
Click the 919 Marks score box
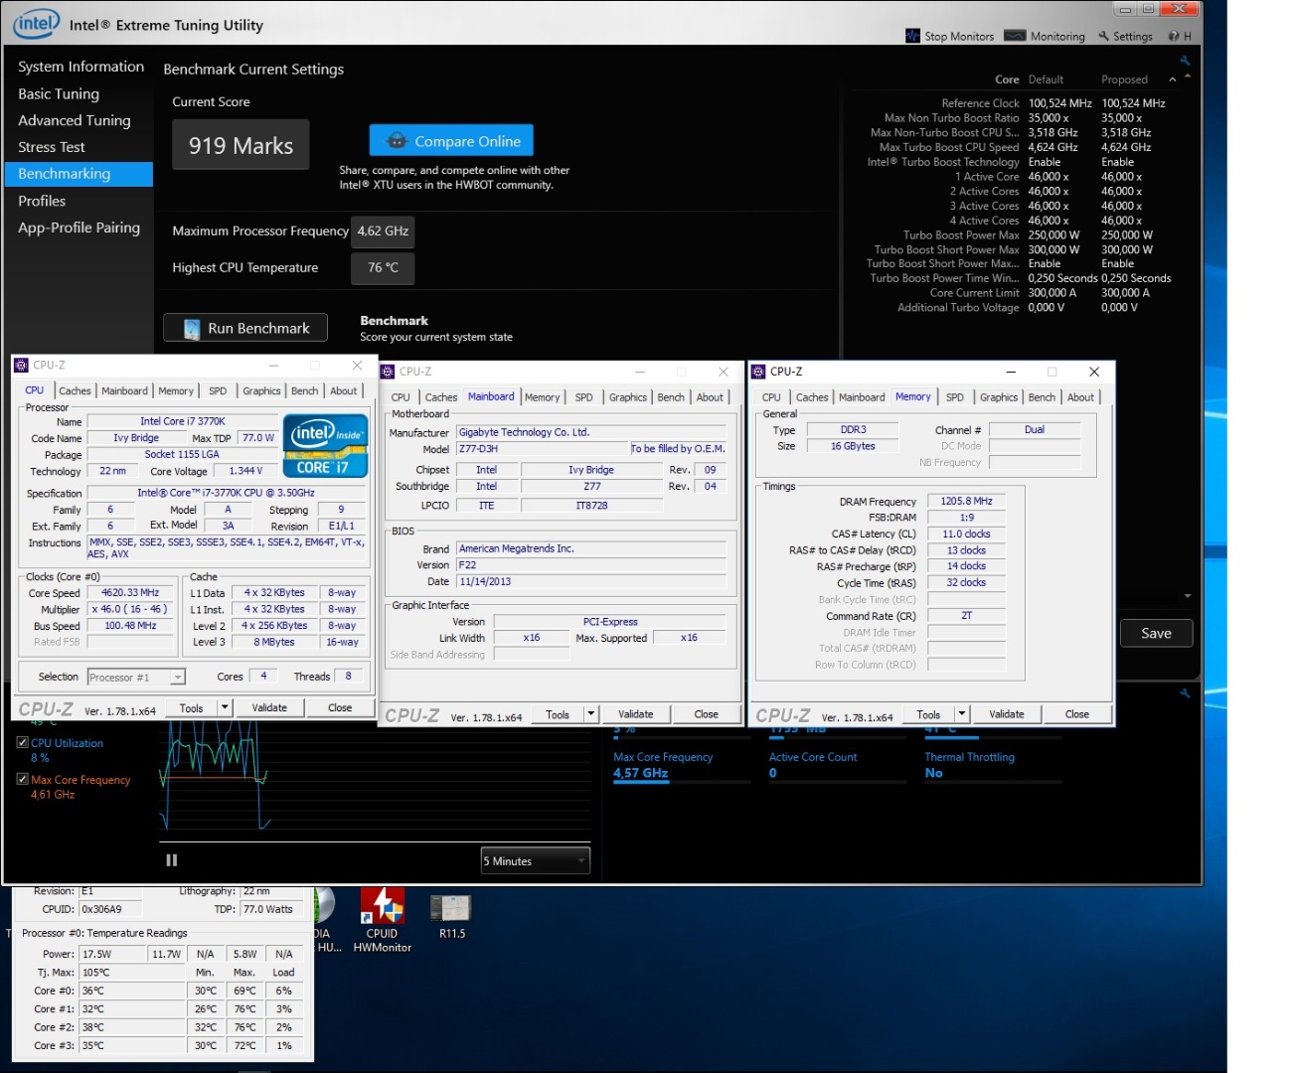point(241,145)
